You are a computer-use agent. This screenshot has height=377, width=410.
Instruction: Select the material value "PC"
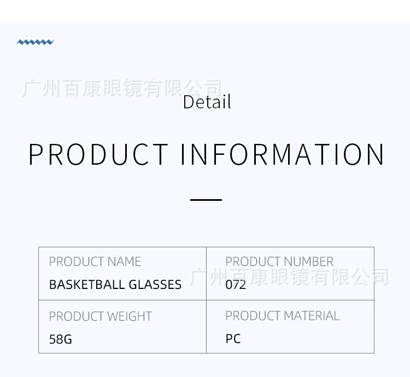pyautogui.click(x=233, y=339)
